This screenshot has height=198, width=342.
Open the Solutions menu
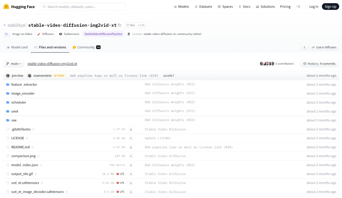coord(265,7)
